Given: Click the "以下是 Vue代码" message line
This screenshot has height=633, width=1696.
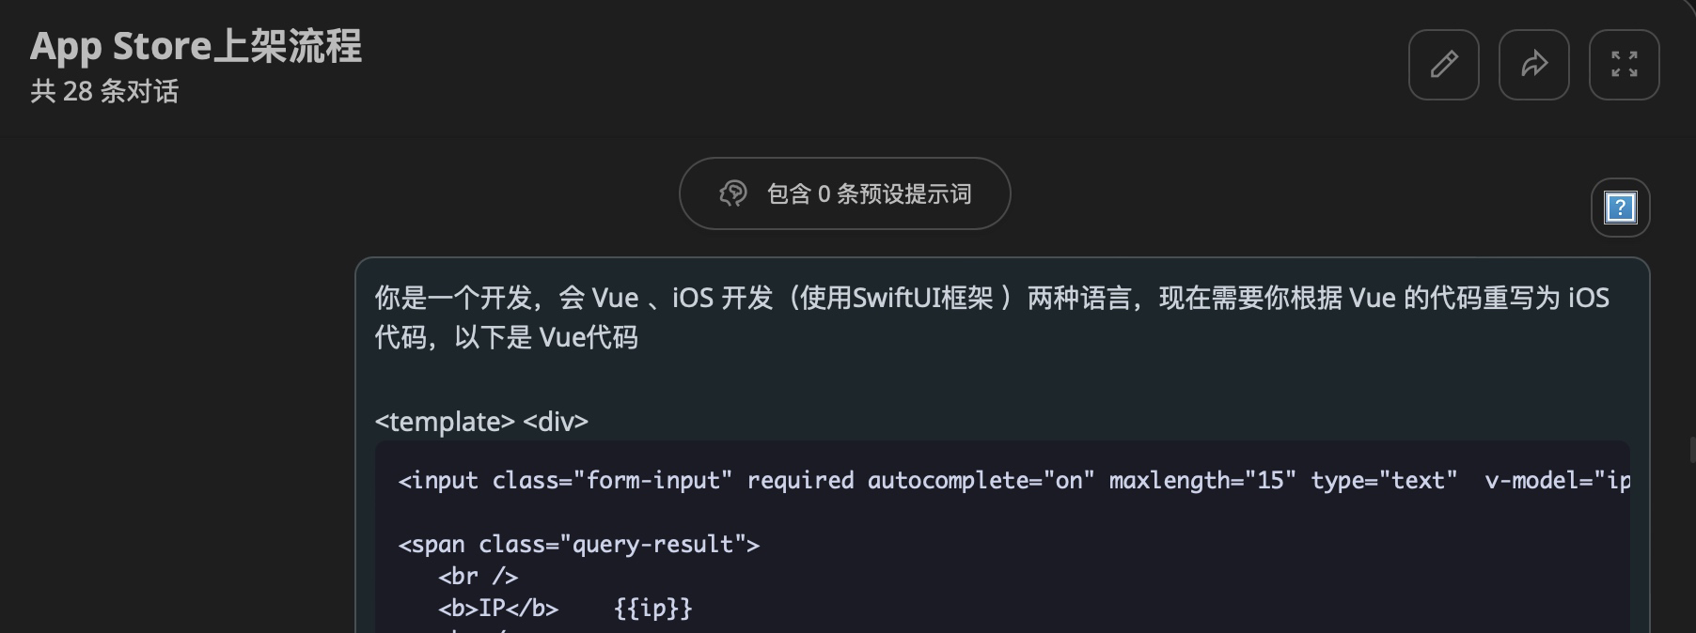Looking at the screenshot, I should 545,337.
